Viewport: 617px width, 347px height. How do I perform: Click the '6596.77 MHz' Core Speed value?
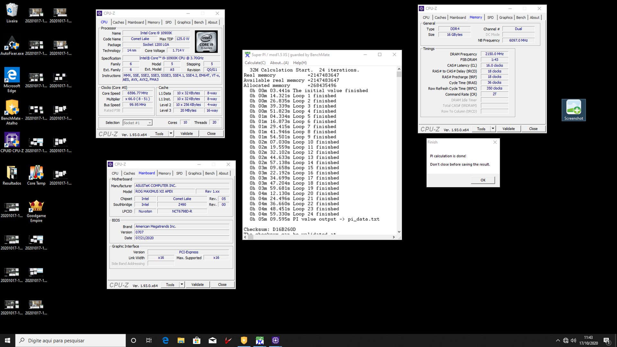click(138, 93)
